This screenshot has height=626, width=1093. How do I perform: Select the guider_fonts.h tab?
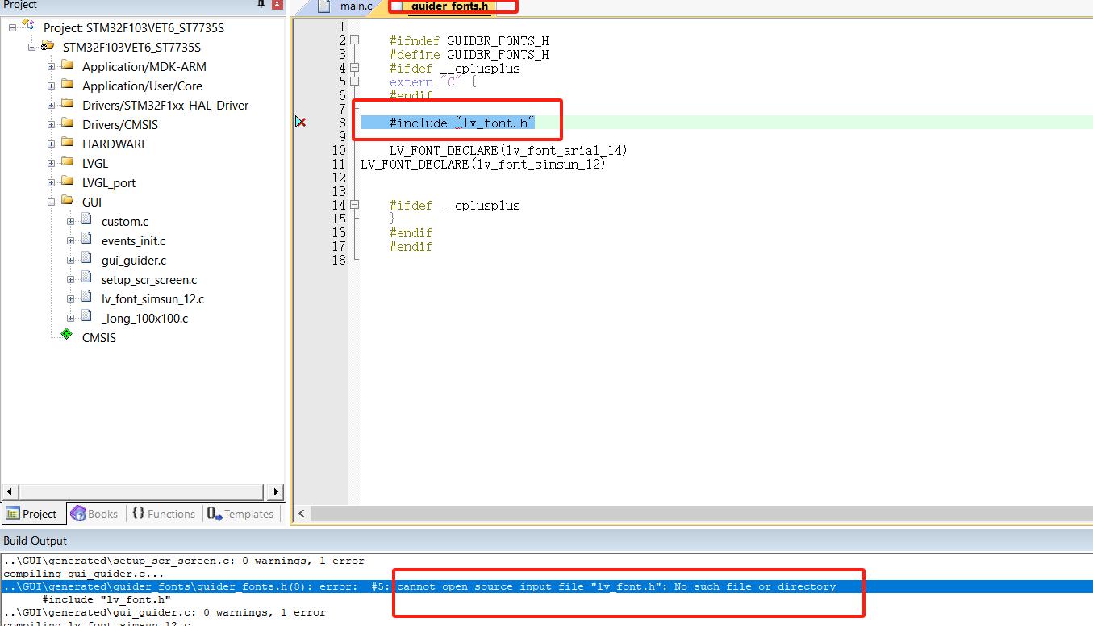click(x=448, y=6)
